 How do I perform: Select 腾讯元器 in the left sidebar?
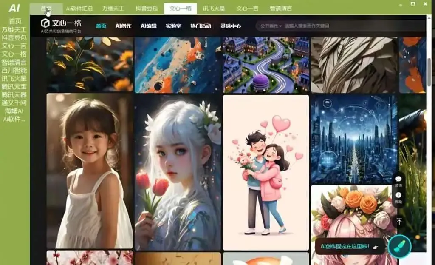tap(14, 94)
